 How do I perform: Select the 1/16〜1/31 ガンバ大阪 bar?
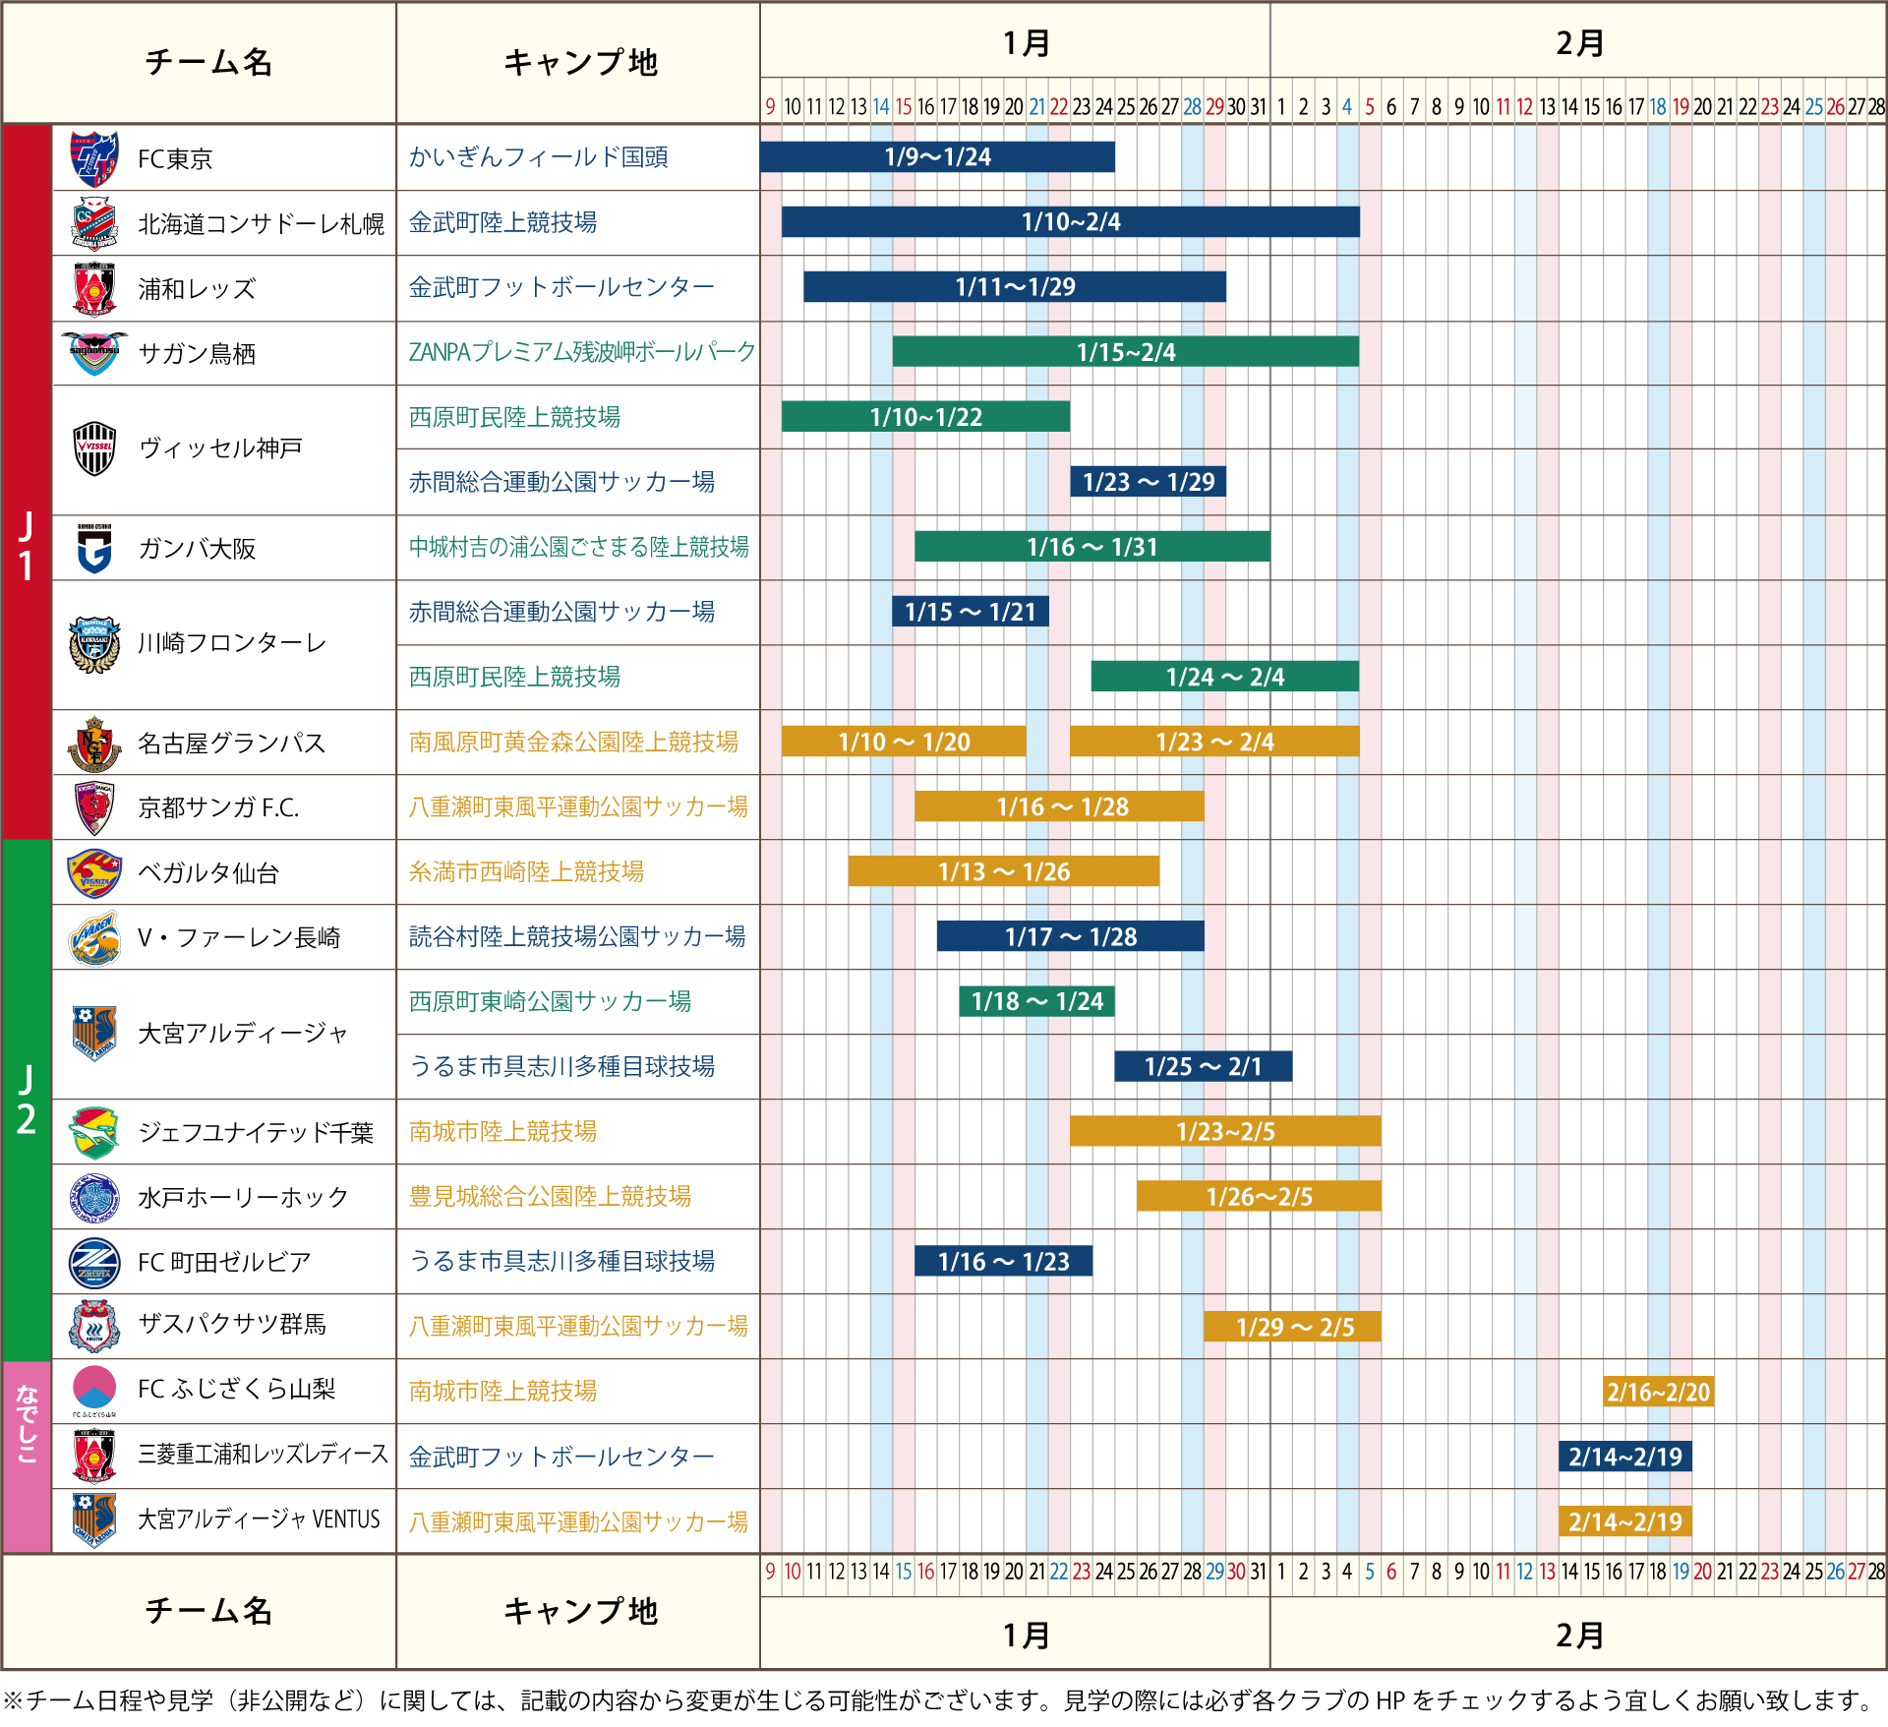1092,547
